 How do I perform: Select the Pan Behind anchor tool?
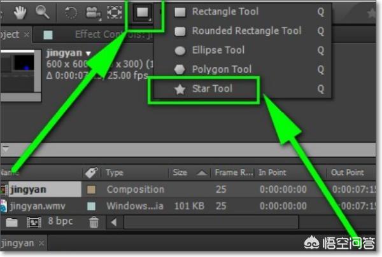point(114,11)
